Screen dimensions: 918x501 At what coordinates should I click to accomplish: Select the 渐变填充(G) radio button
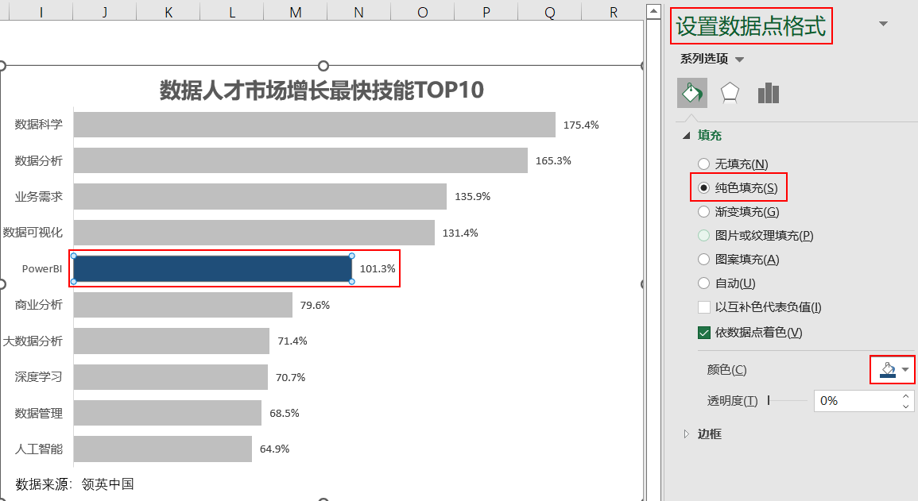click(703, 212)
